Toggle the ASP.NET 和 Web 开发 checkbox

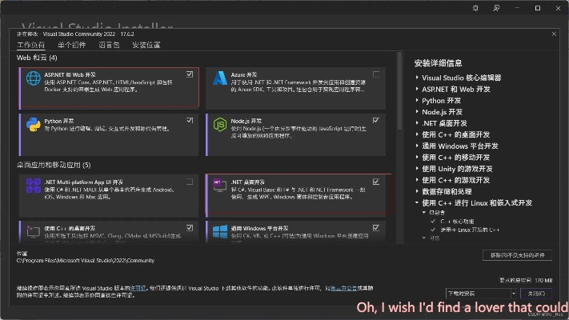click(190, 74)
